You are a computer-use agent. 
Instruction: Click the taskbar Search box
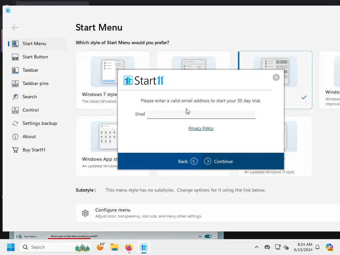(55, 247)
